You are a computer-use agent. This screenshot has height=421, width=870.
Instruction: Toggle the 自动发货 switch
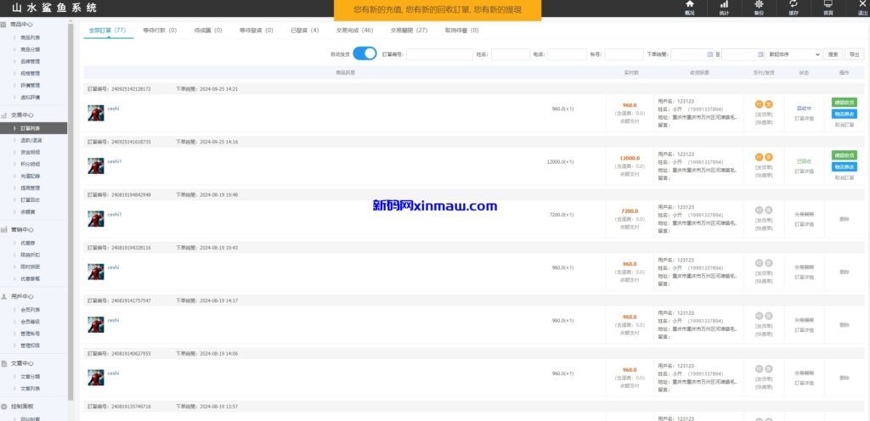364,54
